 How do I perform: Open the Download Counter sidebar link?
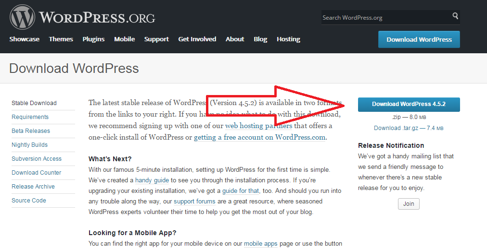pos(37,173)
